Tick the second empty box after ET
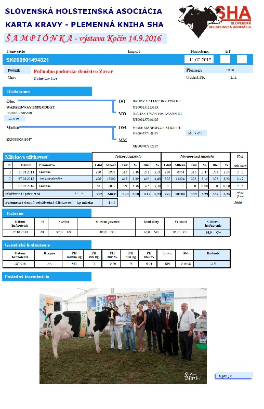 pyautogui.click(x=242, y=60)
